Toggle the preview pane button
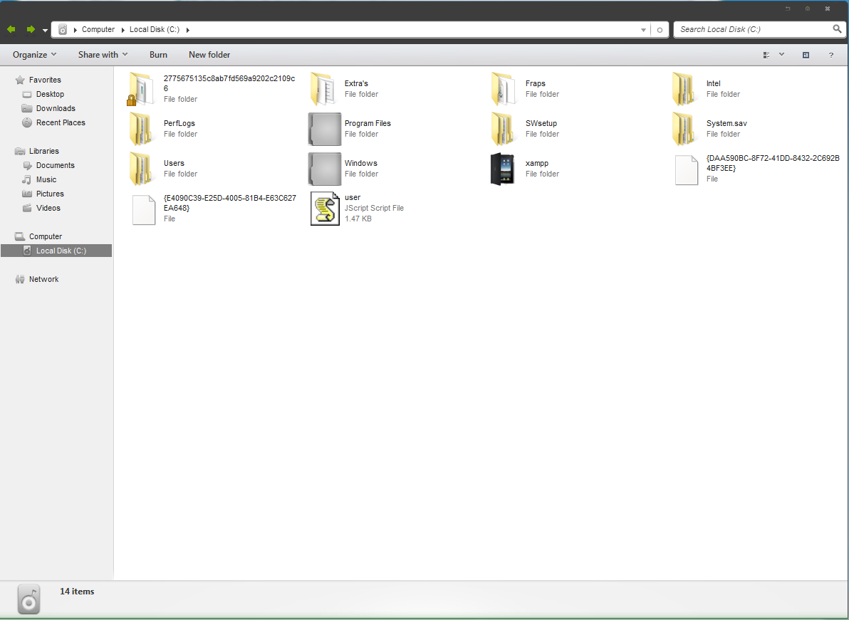This screenshot has width=849, height=620. tap(806, 55)
